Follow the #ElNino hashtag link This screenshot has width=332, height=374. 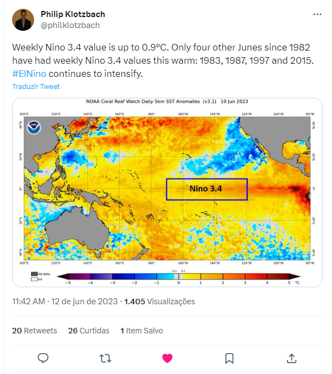[x=29, y=74]
